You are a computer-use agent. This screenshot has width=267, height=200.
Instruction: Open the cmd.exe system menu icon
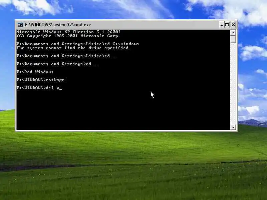(x=20, y=25)
